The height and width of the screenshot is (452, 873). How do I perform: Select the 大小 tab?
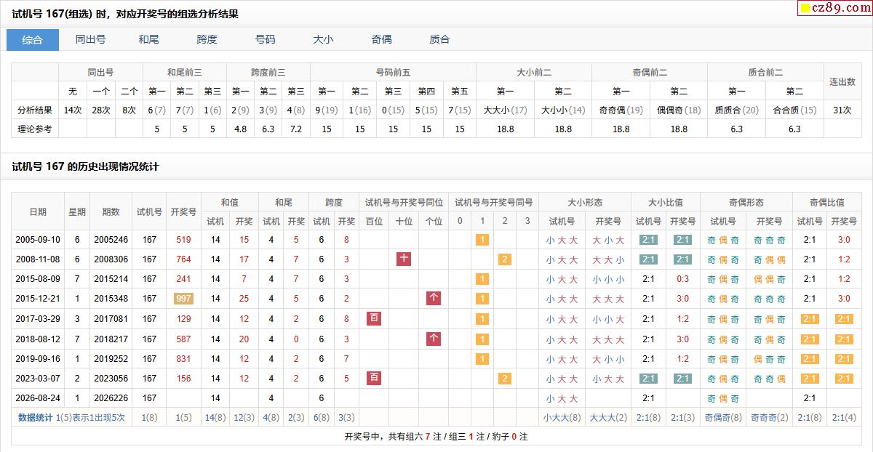324,40
